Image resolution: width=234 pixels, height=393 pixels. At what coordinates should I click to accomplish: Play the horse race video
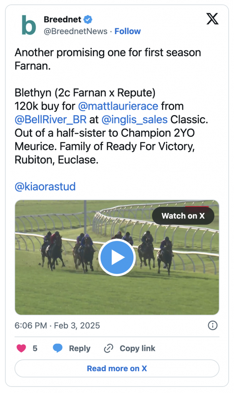pos(117,258)
